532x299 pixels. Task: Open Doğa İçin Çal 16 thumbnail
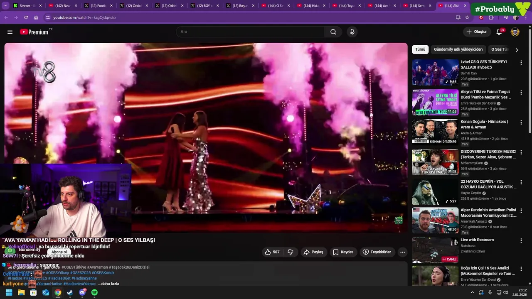point(435,276)
